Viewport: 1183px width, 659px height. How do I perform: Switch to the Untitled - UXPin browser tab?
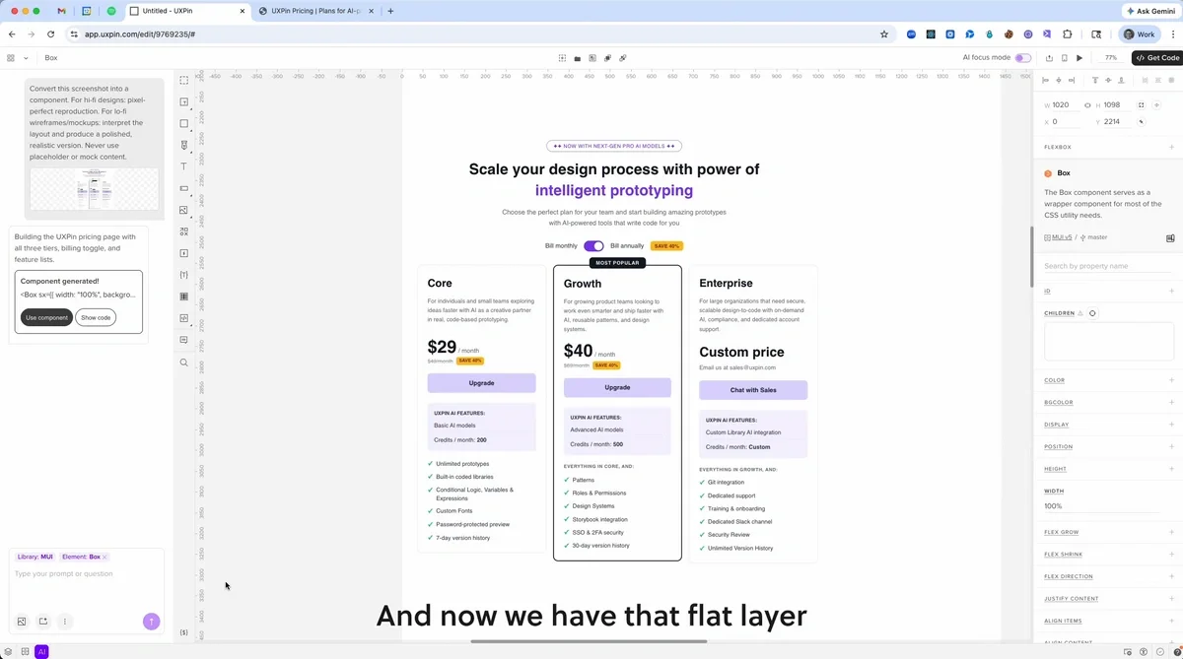click(x=187, y=11)
